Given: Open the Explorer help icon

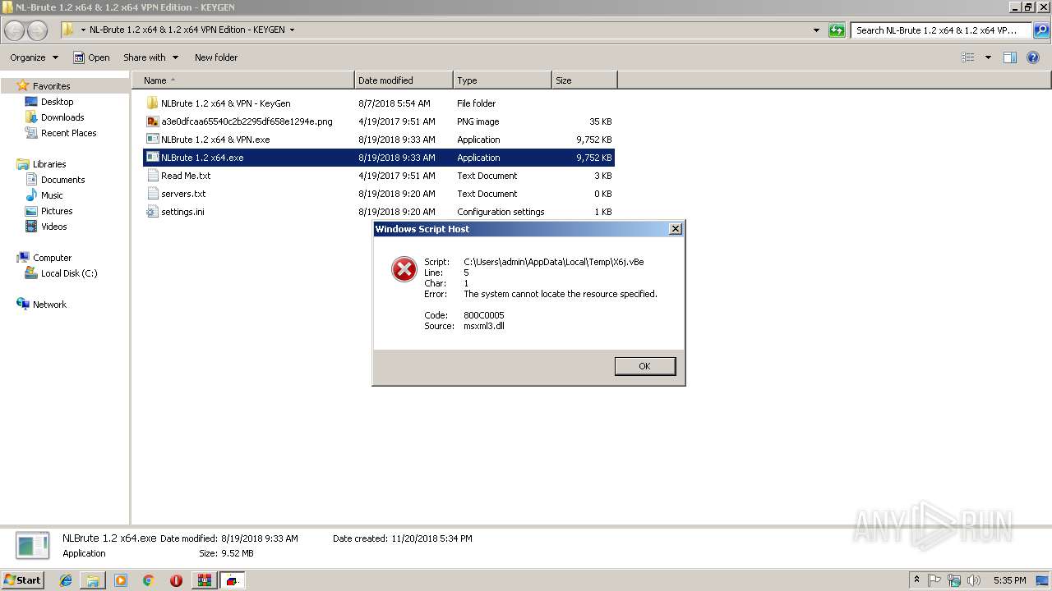Looking at the screenshot, I should pyautogui.click(x=1033, y=57).
